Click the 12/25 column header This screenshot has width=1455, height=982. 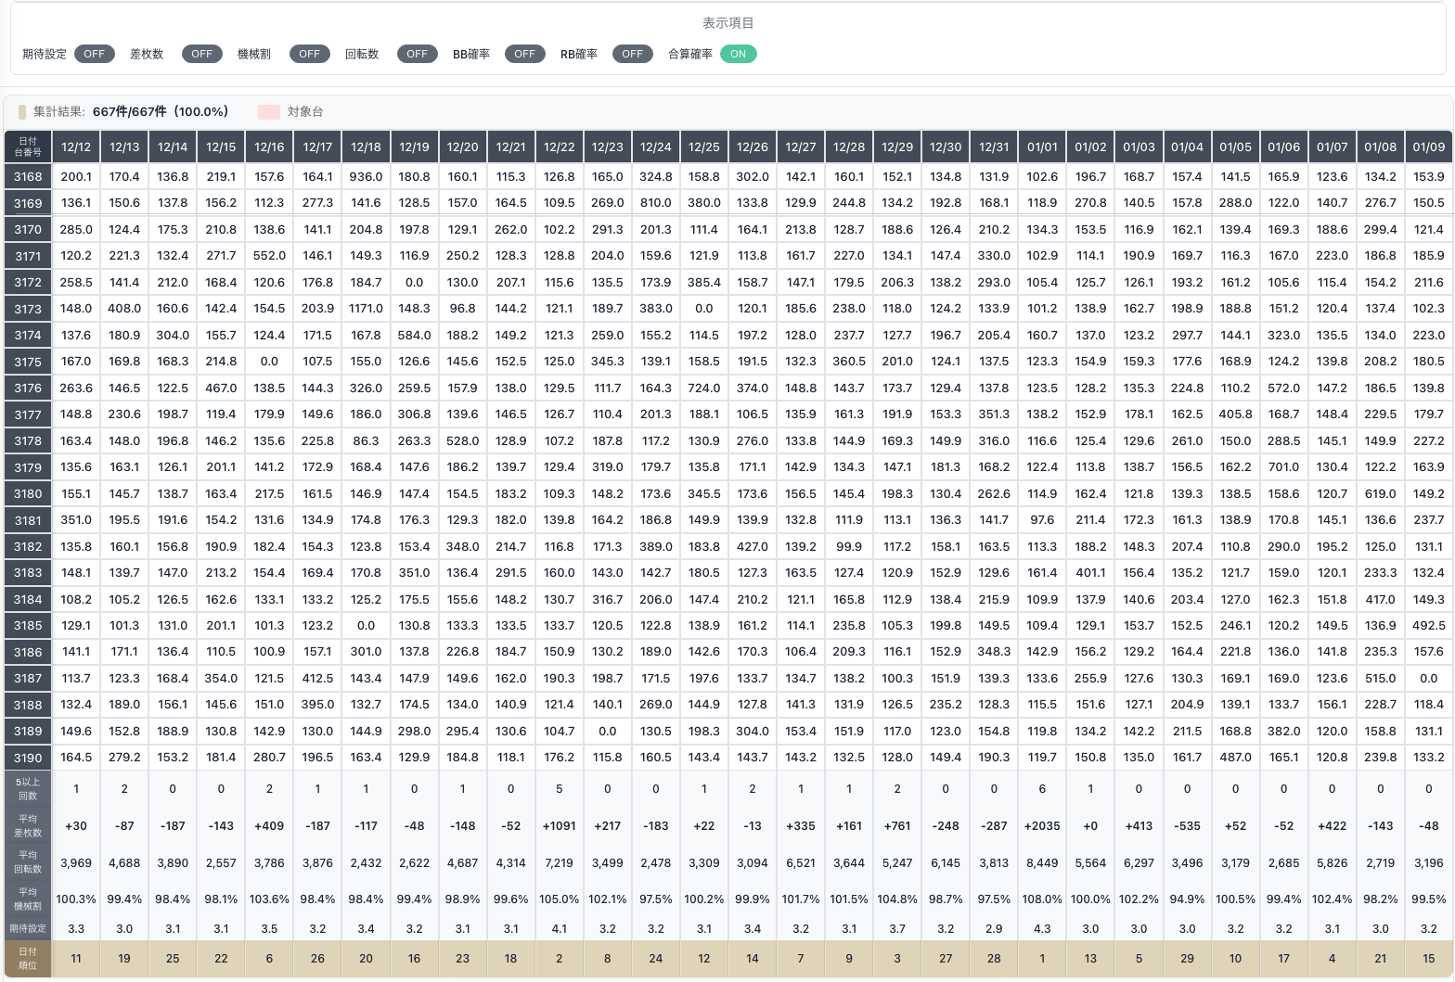coord(703,147)
